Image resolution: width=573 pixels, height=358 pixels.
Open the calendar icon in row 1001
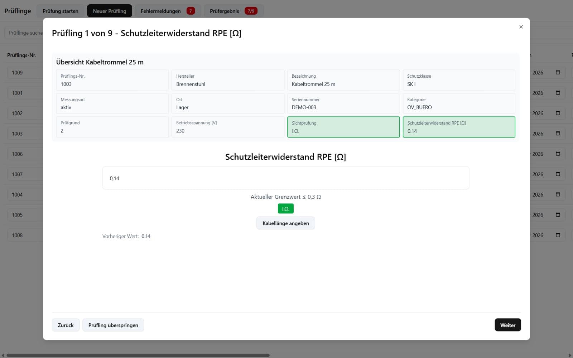coord(558,93)
